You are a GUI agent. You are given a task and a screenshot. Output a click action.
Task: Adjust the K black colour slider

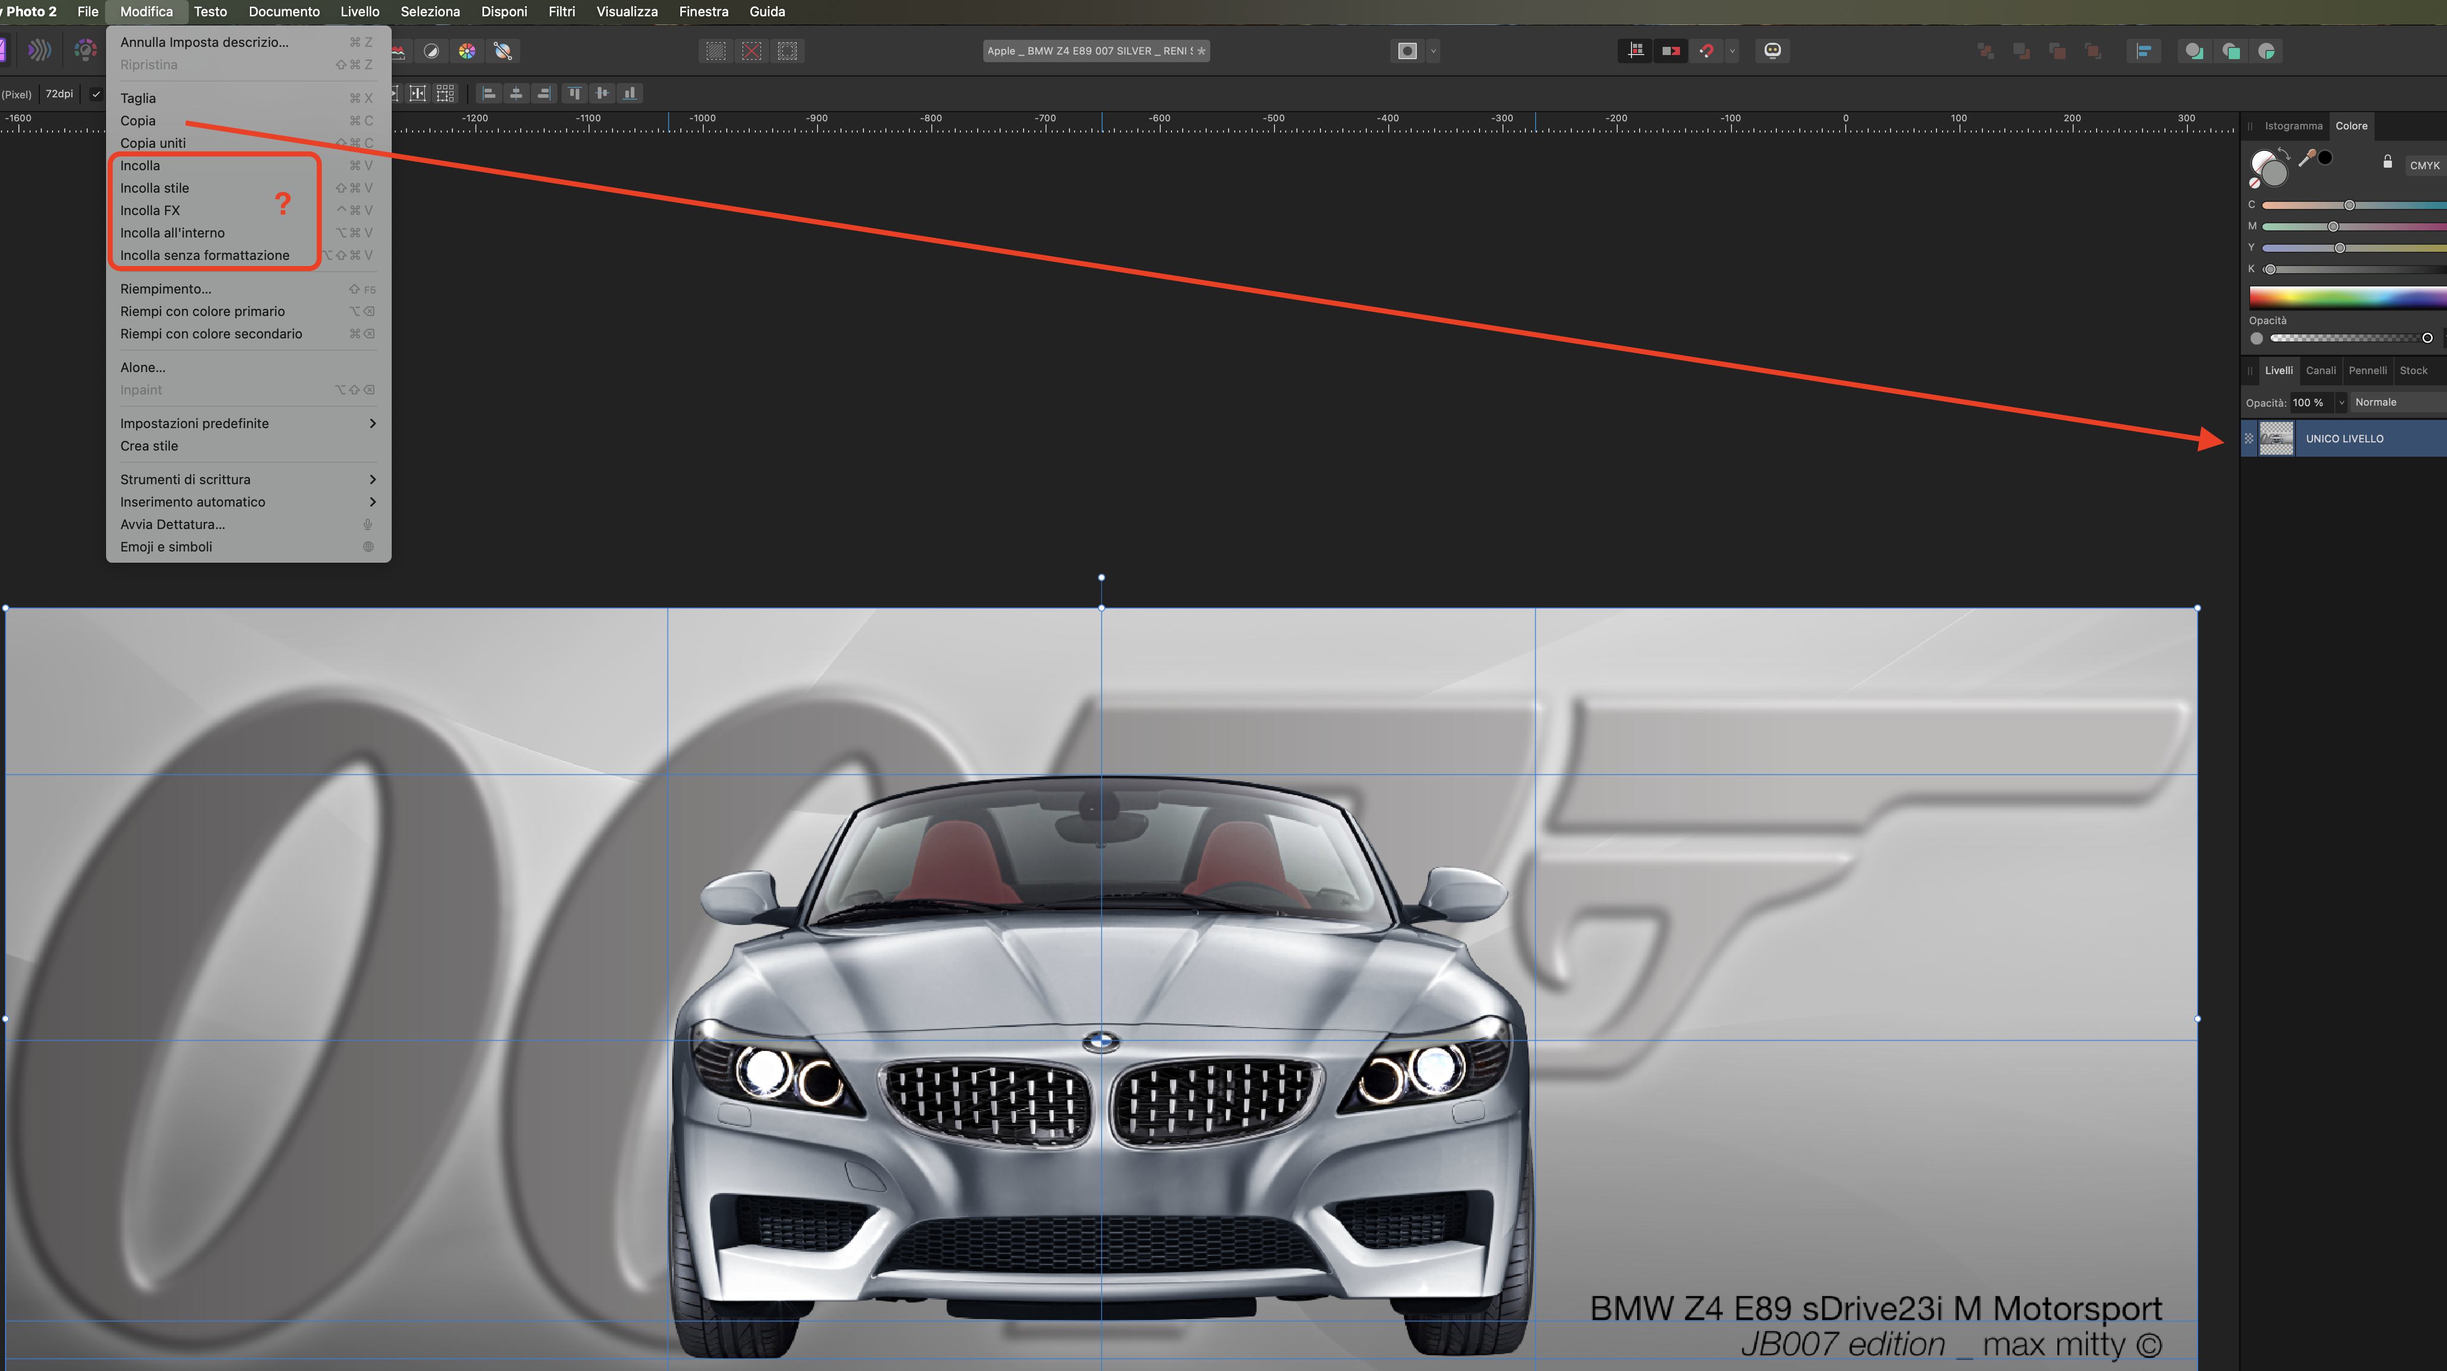[2354, 270]
